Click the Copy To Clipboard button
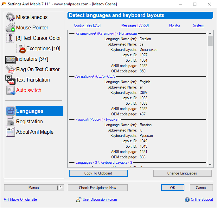Image resolution: width=217 pixels, height=208 pixels. (x=99, y=173)
